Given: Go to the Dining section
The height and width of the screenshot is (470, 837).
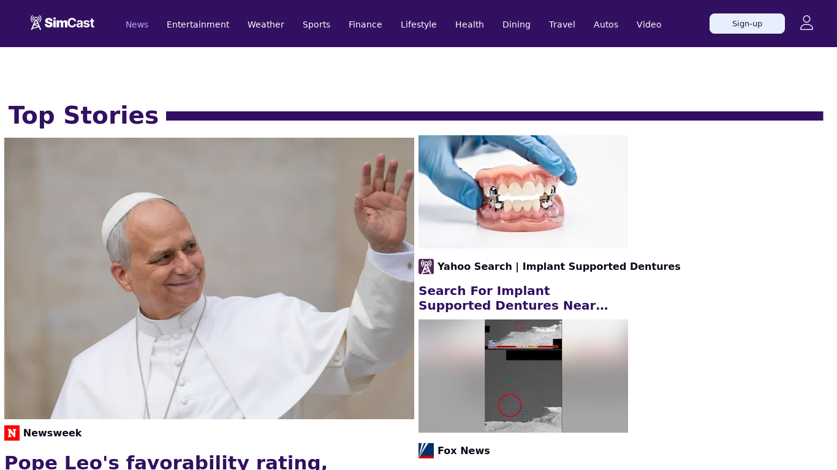Looking at the screenshot, I should click(517, 24).
